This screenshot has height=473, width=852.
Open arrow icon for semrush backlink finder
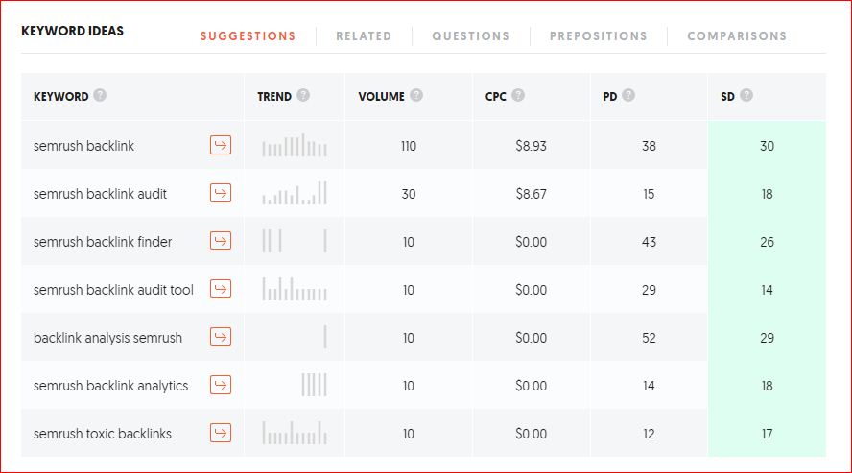[x=221, y=241]
